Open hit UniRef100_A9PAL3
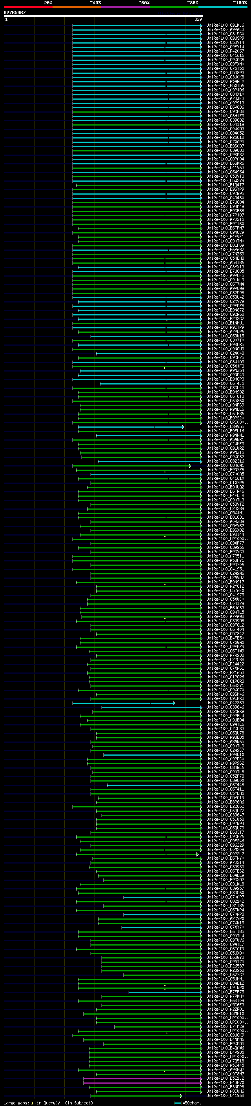 click(225, 30)
